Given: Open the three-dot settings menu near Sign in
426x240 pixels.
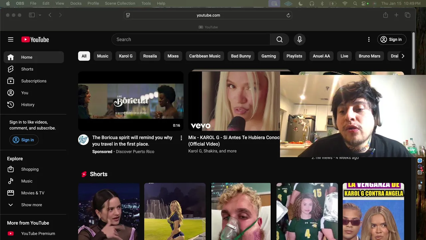Looking at the screenshot, I should click(369, 39).
